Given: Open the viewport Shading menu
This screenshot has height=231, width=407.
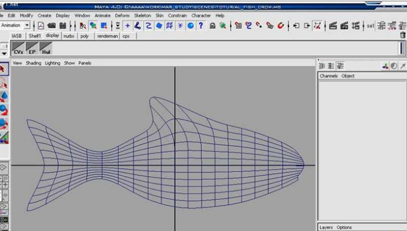Looking at the screenshot, I should coord(34,63).
